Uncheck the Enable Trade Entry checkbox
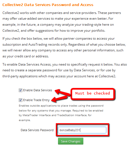This screenshot has width=131, height=147. point(20,100)
